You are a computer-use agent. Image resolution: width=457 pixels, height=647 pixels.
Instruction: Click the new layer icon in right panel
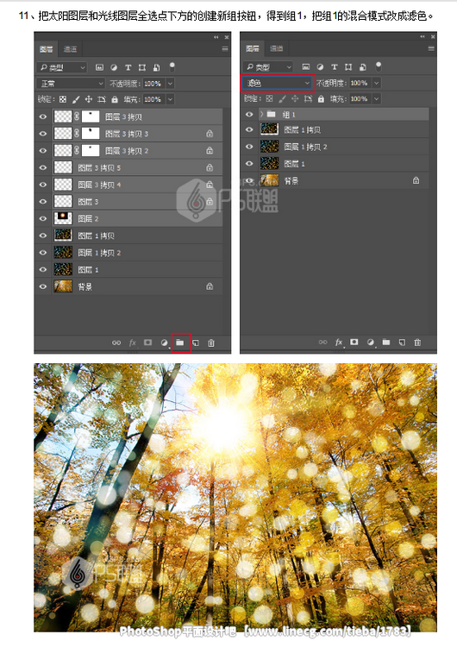402,342
